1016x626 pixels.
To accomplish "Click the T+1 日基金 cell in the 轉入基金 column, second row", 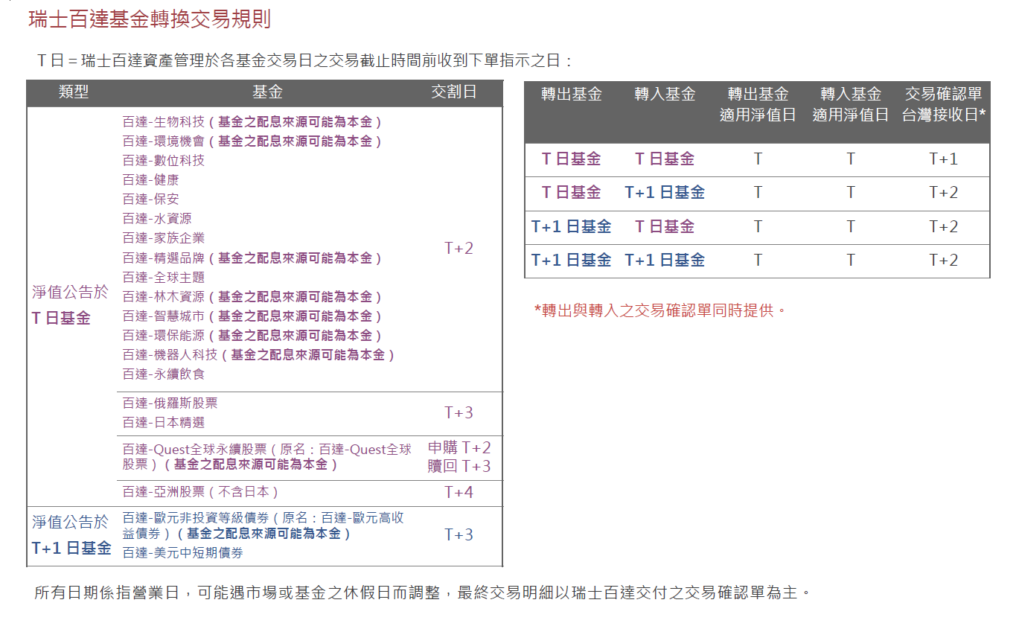I will click(665, 193).
